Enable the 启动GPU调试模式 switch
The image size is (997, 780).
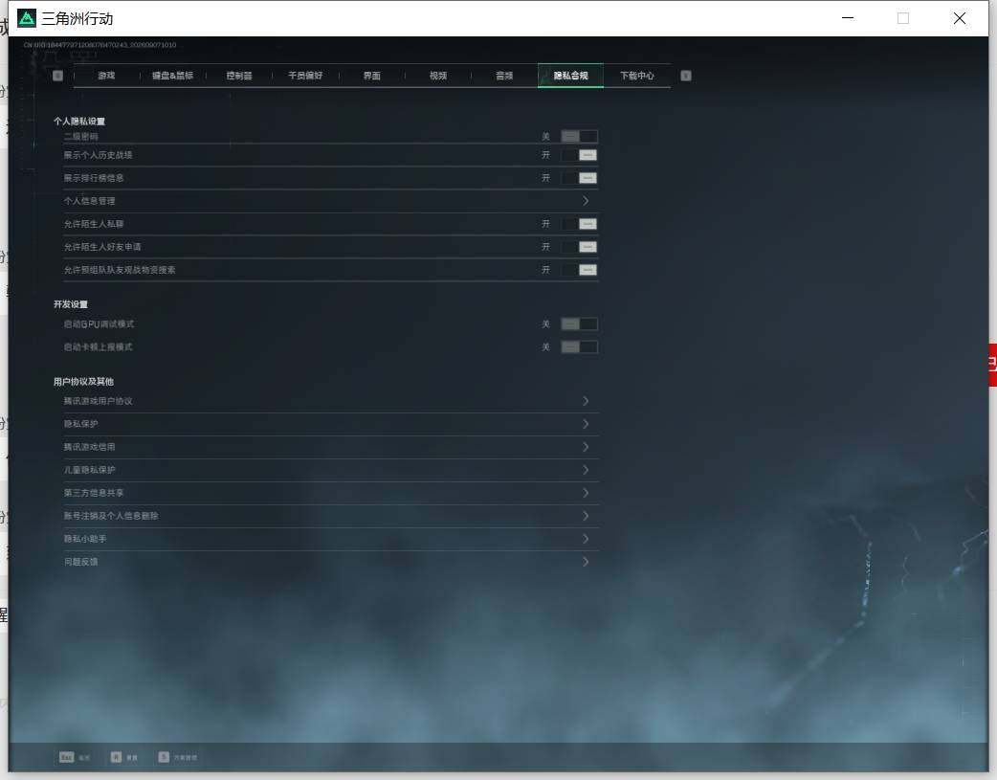(579, 324)
